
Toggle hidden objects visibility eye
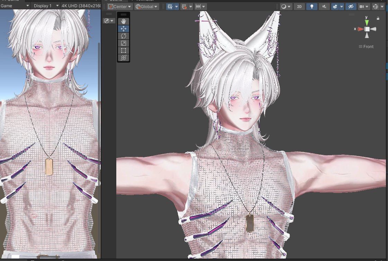351,7
